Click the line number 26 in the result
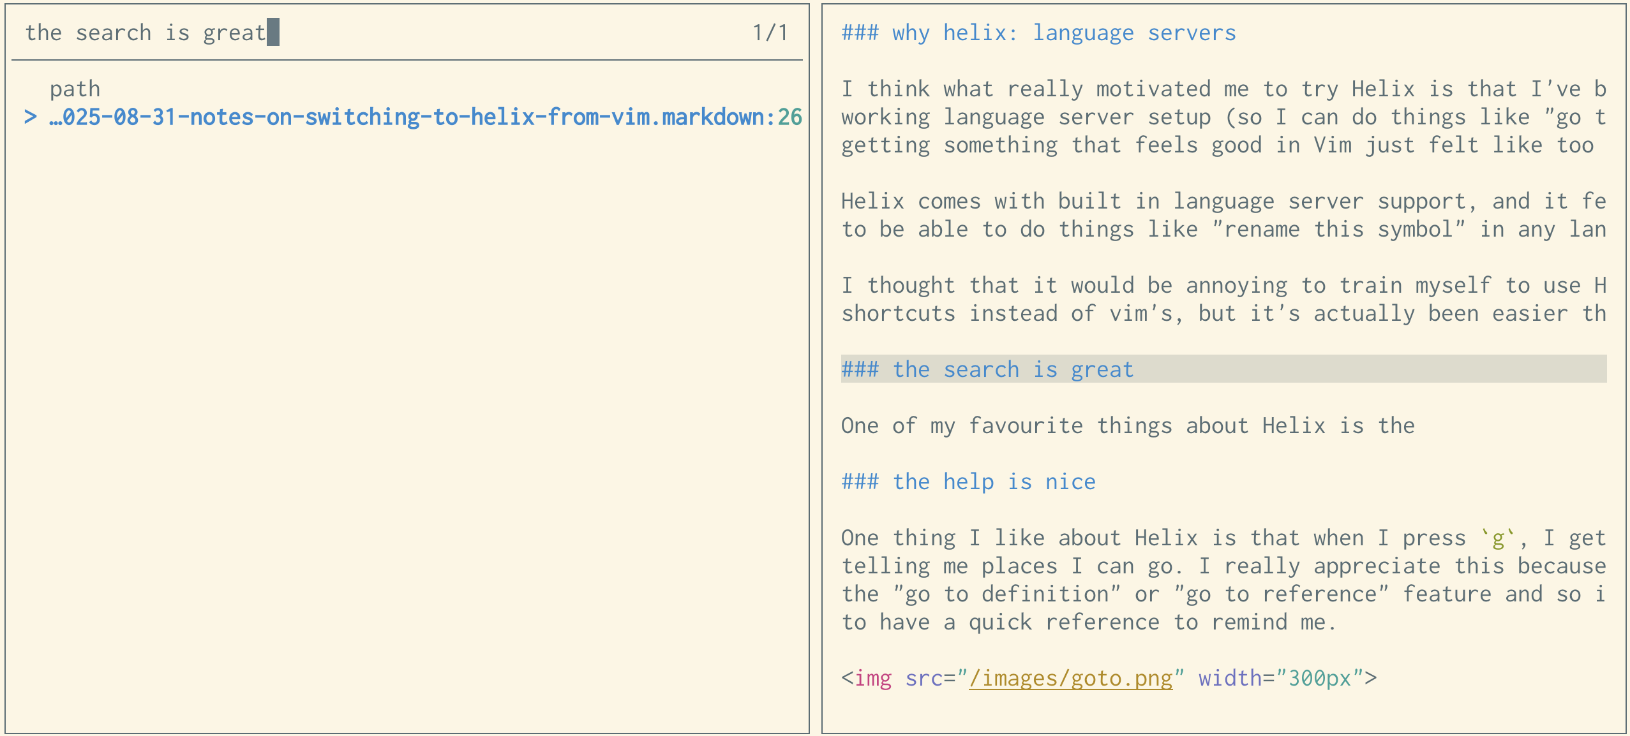Image resolution: width=1630 pixels, height=736 pixels. [789, 117]
